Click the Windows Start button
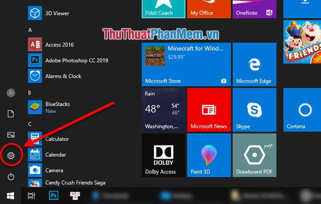Viewport: 321px width, 204px height. click(11, 196)
